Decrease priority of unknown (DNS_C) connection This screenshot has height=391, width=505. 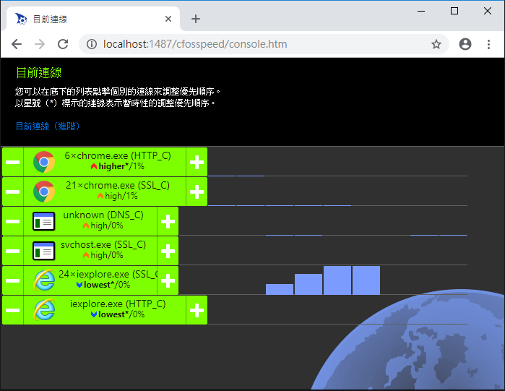[x=12, y=221]
